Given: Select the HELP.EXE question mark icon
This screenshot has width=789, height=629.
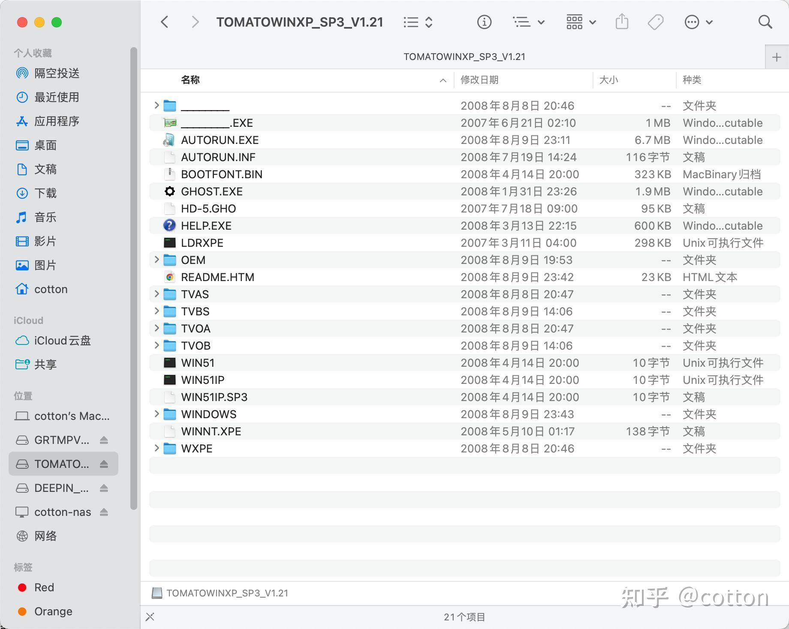Looking at the screenshot, I should pyautogui.click(x=170, y=225).
